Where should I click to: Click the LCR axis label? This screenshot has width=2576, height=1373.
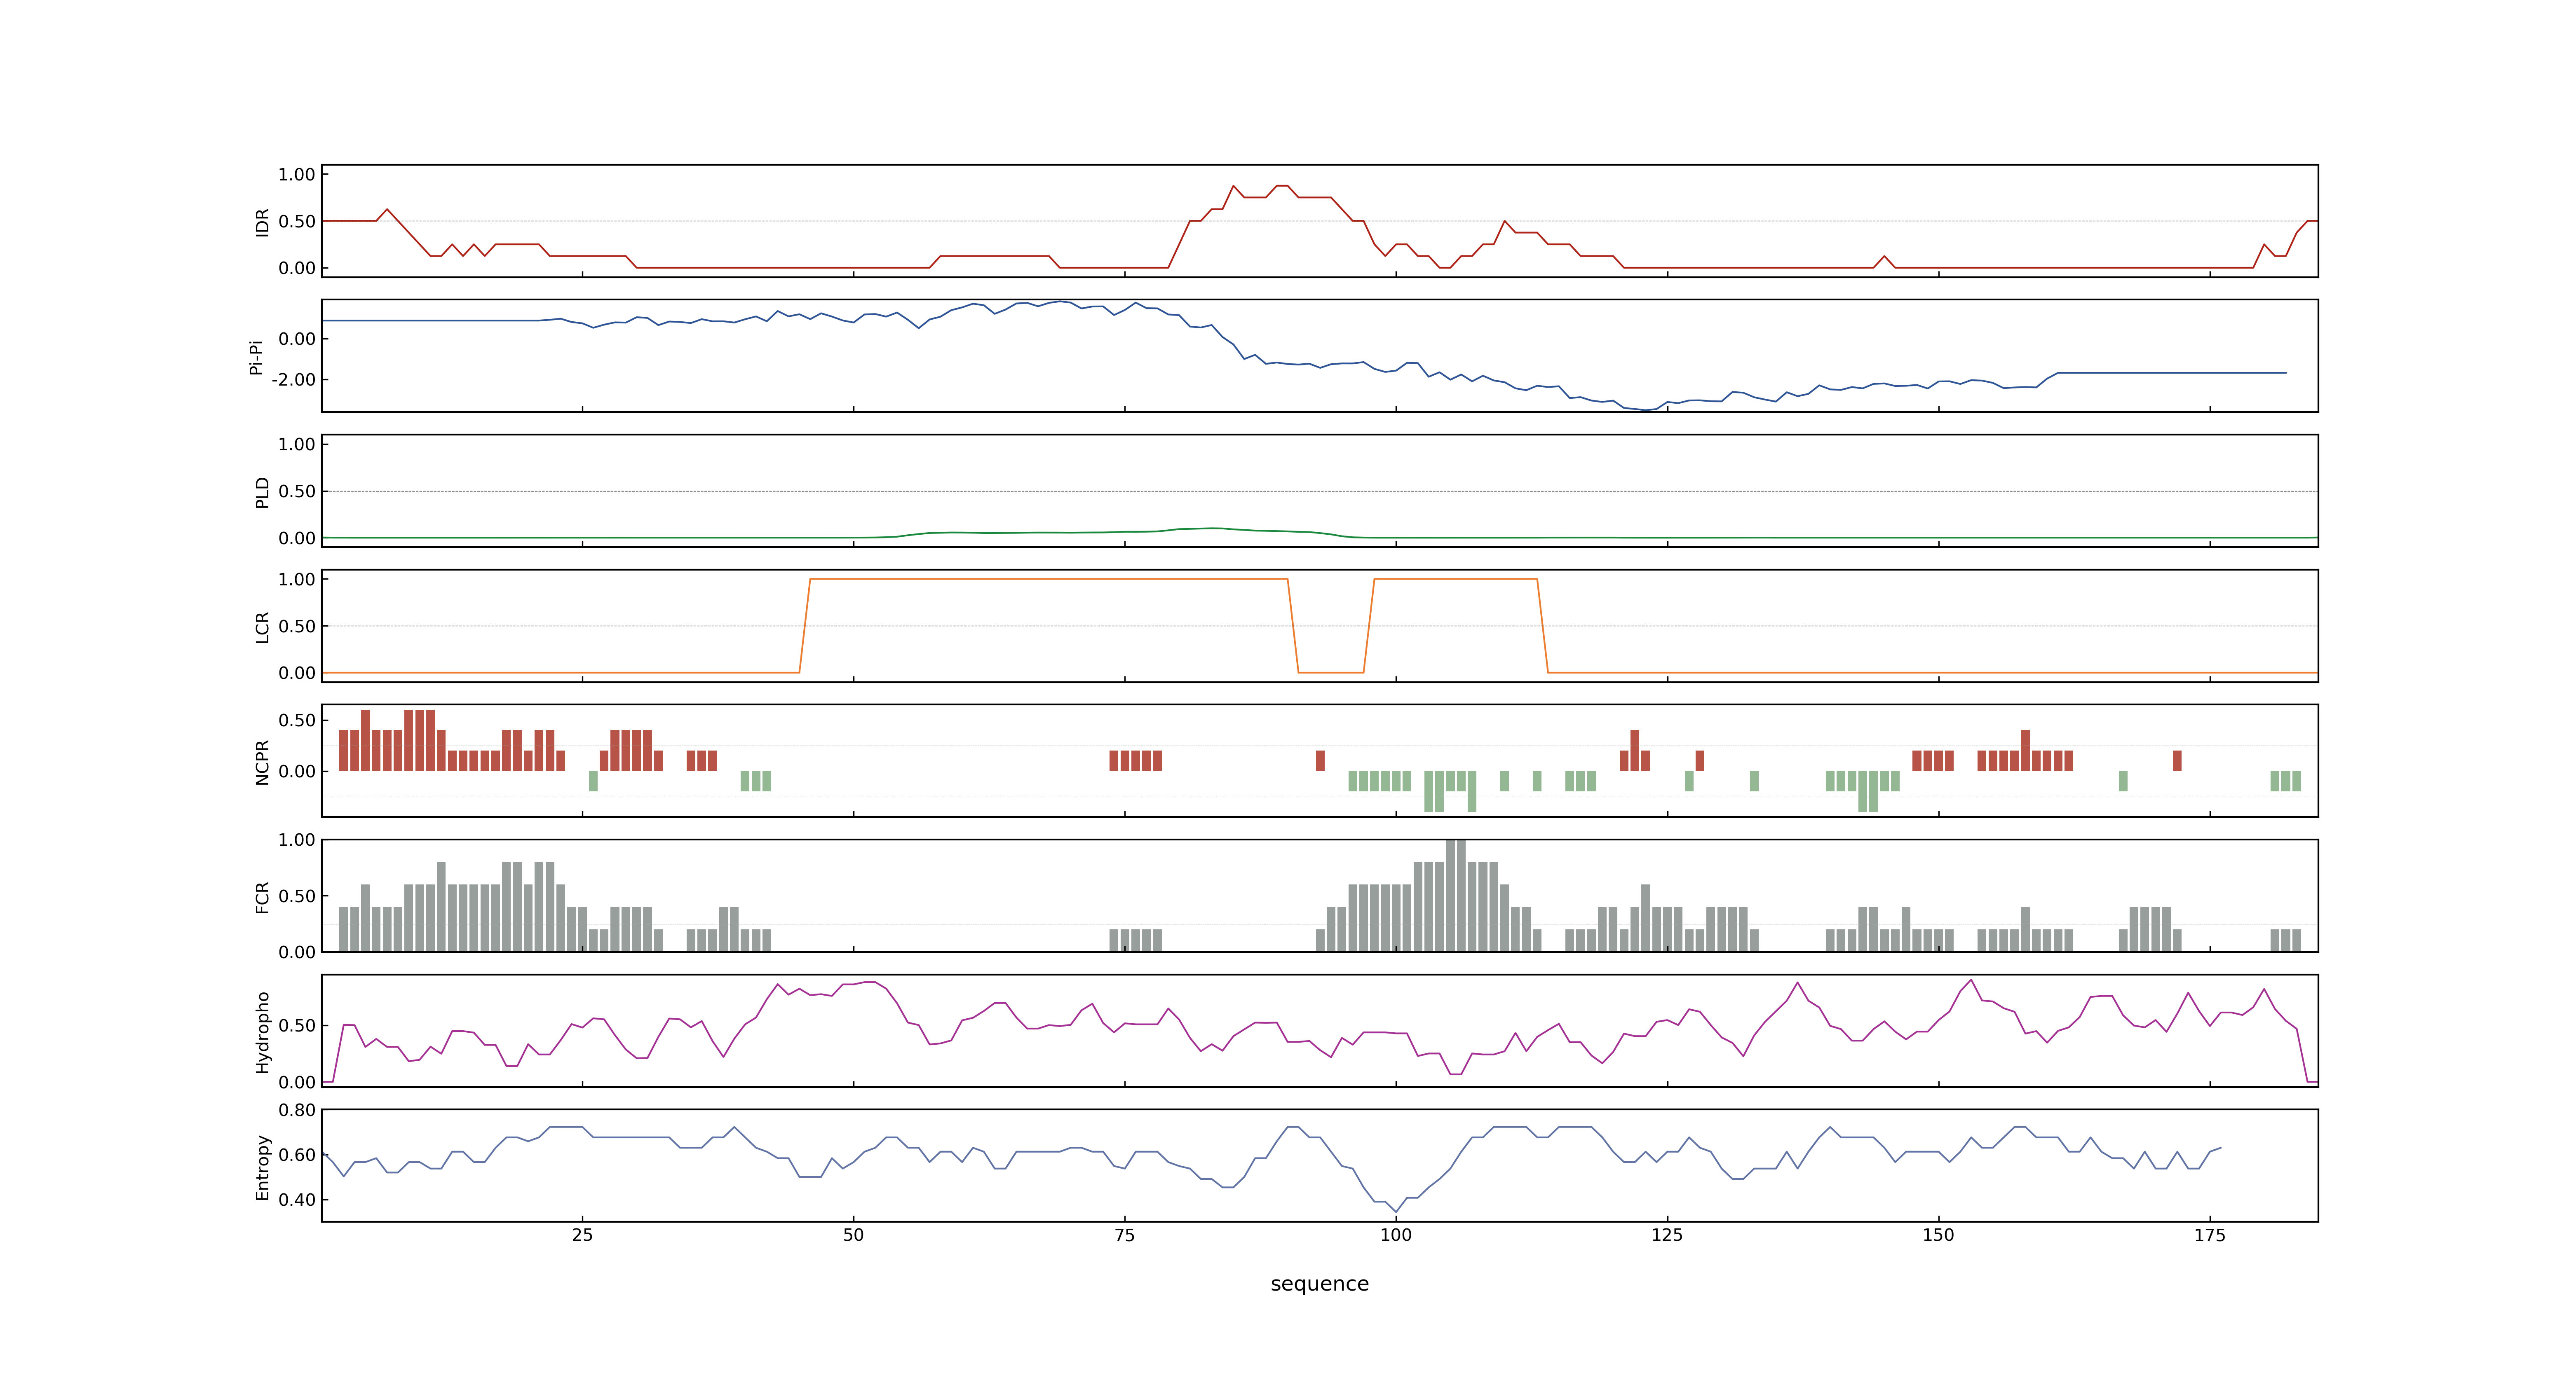click(262, 627)
